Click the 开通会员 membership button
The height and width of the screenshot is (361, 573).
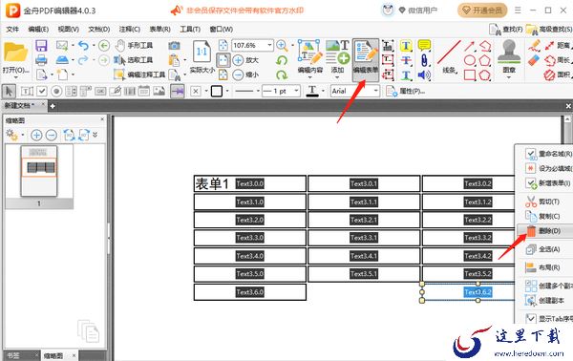(x=482, y=11)
